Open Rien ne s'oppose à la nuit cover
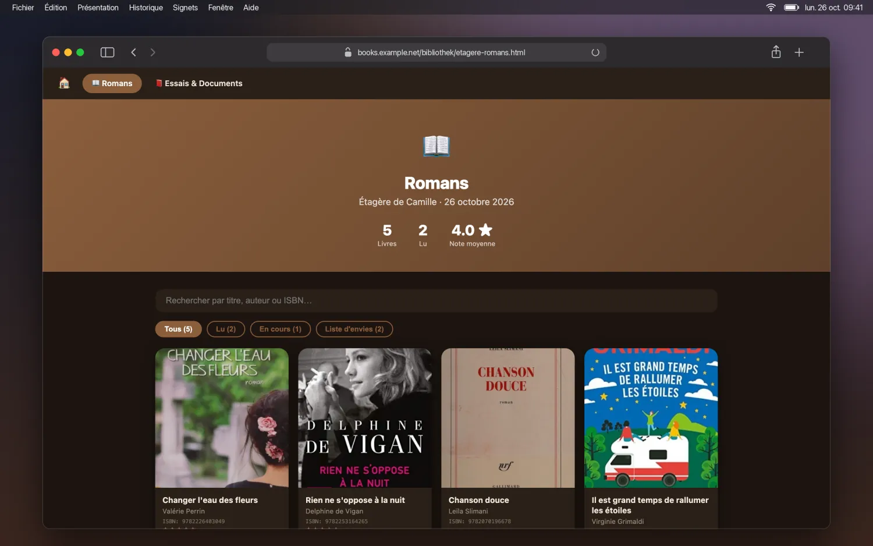The image size is (873, 546). (365, 418)
